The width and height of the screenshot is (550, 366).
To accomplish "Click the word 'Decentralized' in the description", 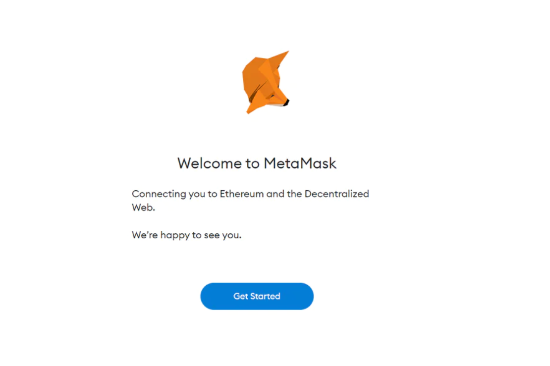I will click(337, 194).
